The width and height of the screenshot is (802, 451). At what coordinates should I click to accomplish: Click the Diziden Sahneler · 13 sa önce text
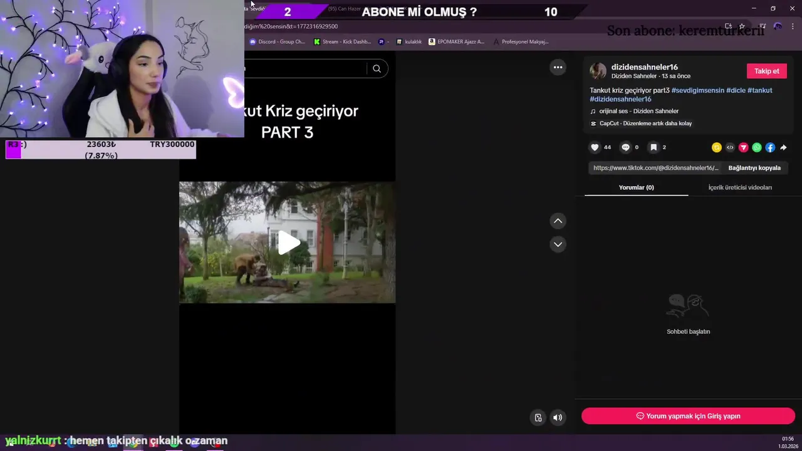point(651,76)
